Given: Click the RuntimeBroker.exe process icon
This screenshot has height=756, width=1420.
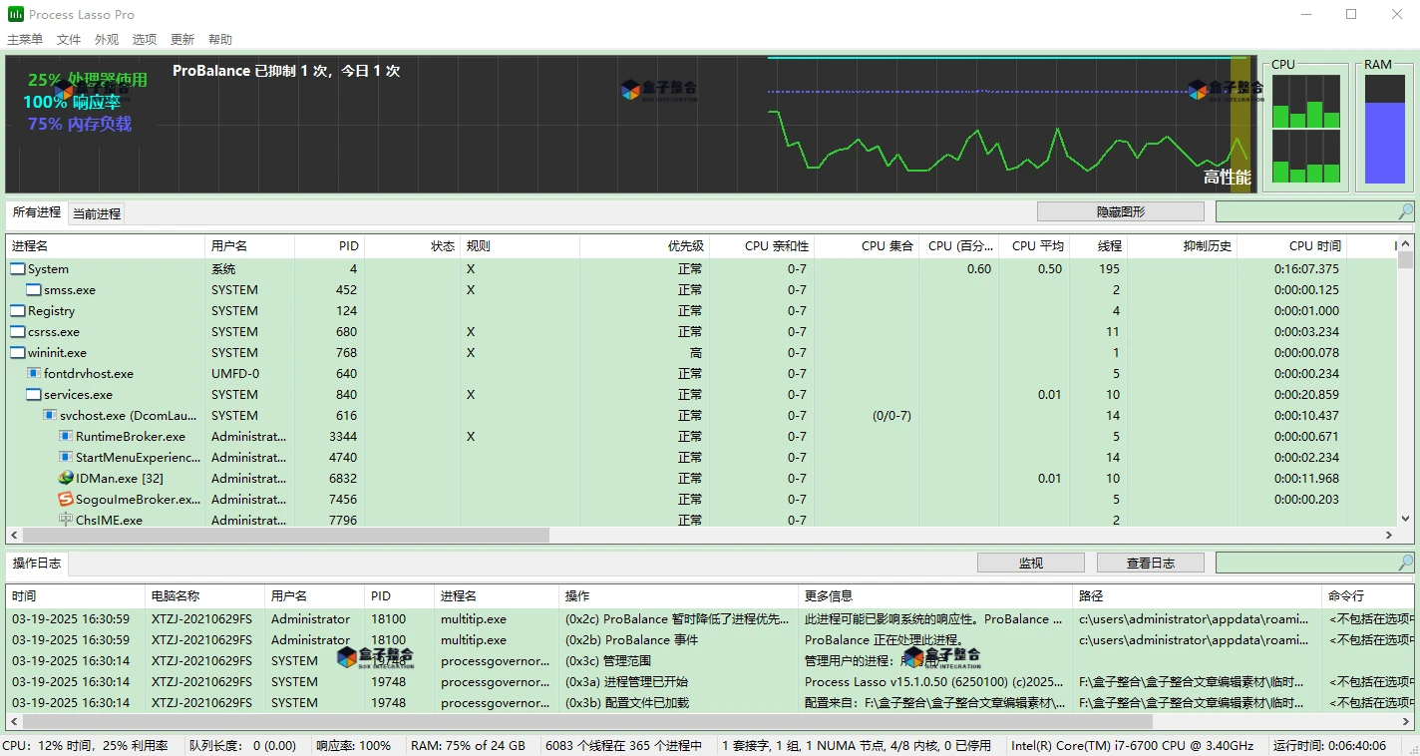Looking at the screenshot, I should coord(66,437).
